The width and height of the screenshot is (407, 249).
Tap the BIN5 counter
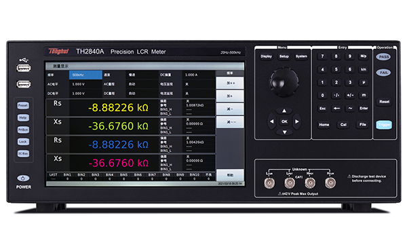click(x=124, y=176)
